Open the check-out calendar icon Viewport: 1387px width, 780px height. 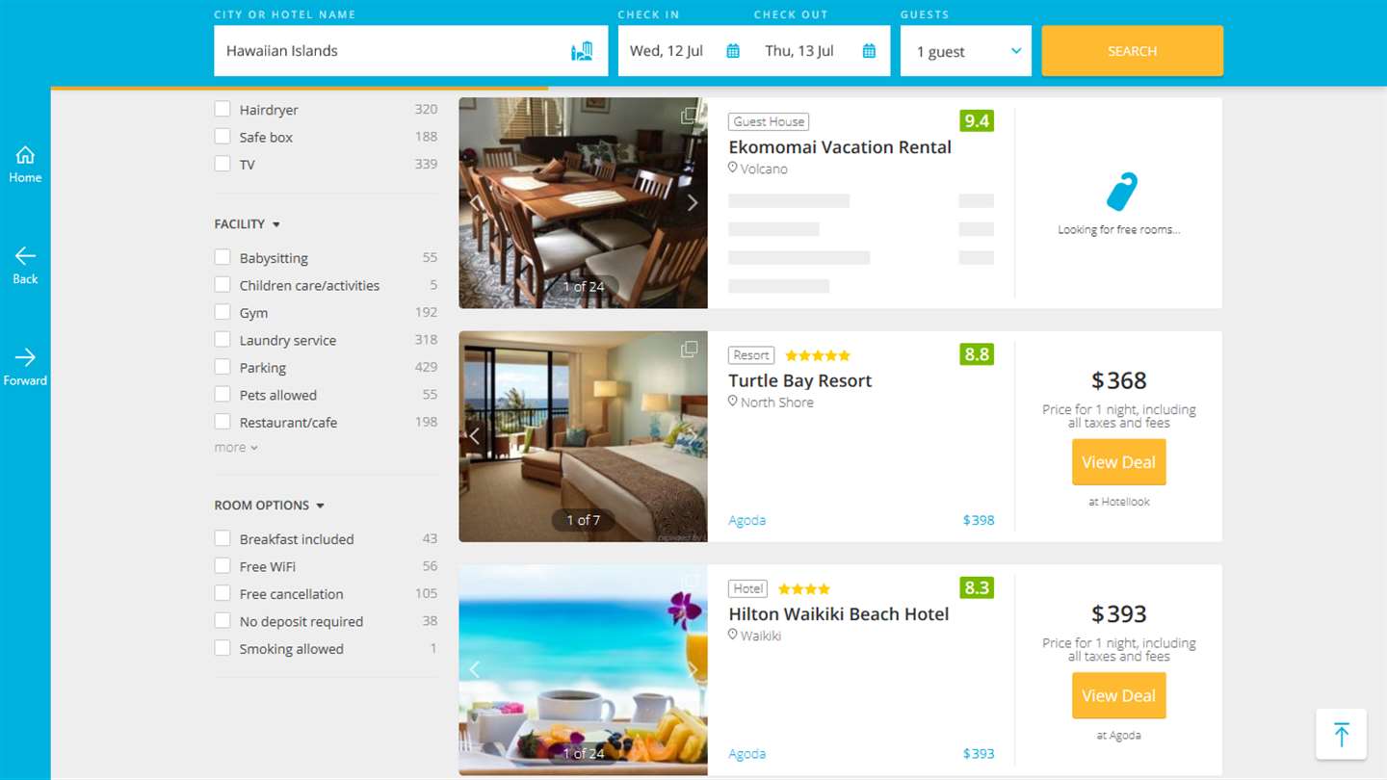point(869,51)
